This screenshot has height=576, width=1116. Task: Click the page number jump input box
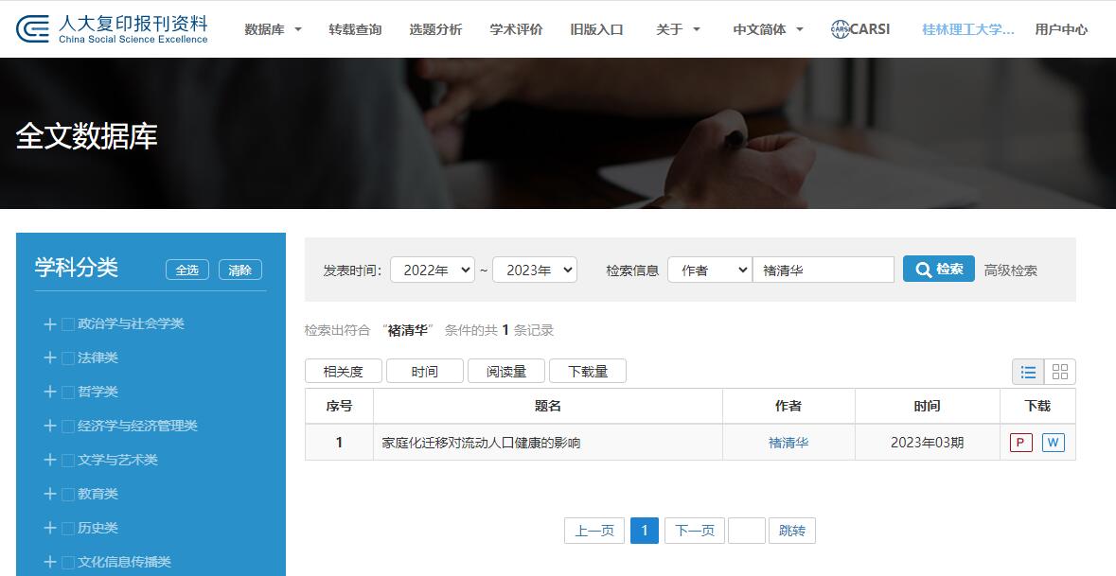(x=746, y=531)
